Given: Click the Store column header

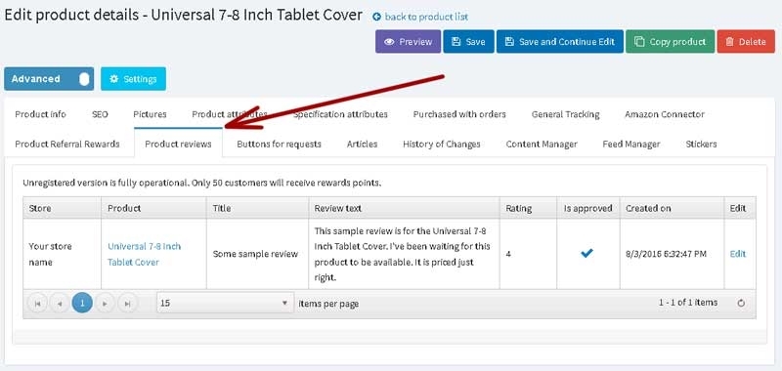Looking at the screenshot, I should [x=63, y=208].
